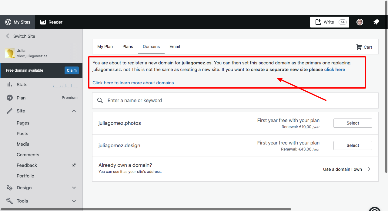Open My Sites from the WordPress logo
Image resolution: width=388 pixels, height=211 pixels.
[8, 22]
